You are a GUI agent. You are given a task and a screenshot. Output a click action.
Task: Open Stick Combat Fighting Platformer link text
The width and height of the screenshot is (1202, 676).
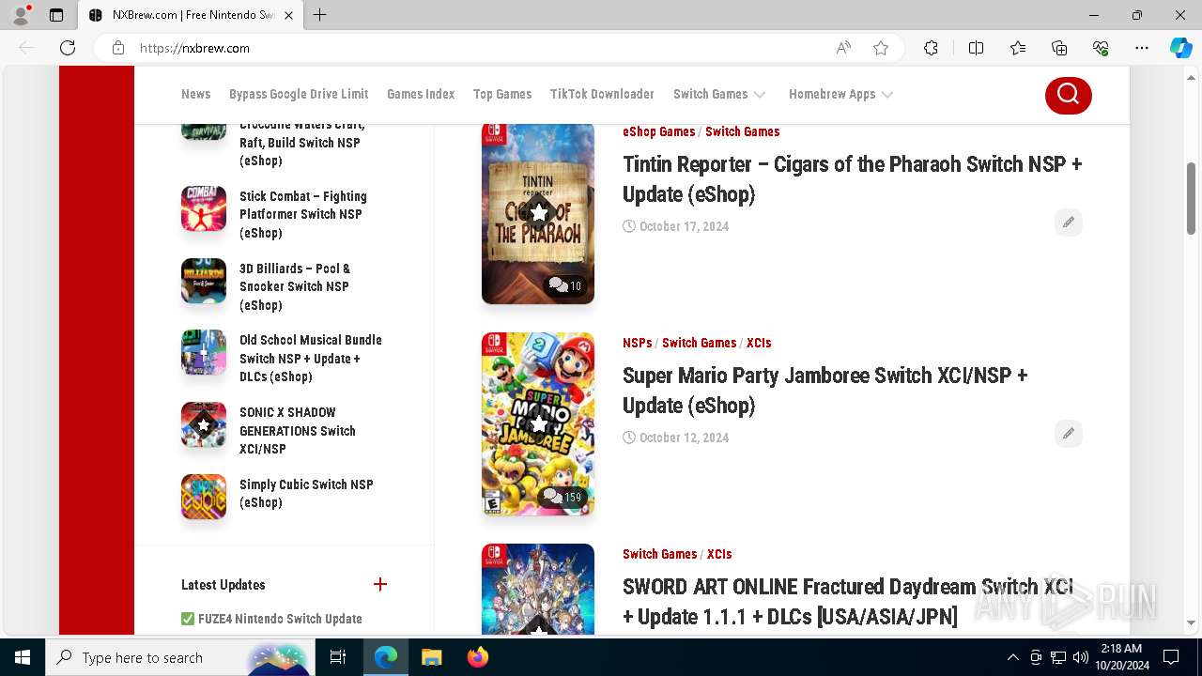coord(302,214)
